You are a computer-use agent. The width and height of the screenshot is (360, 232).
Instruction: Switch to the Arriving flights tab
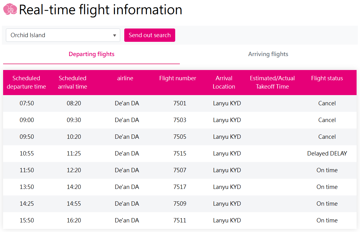[268, 54]
